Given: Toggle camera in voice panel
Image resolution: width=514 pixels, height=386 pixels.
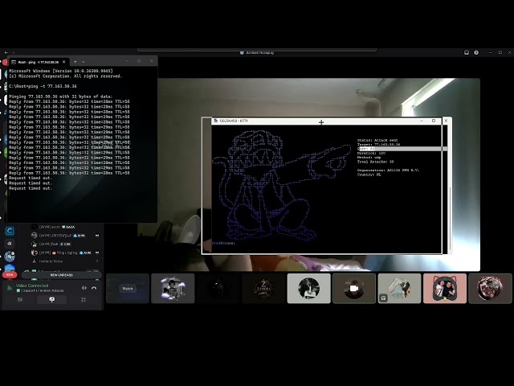Looking at the screenshot, I should click(x=20, y=300).
